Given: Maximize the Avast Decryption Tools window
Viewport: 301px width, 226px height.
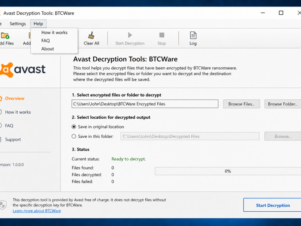Looking at the screenshot, I should coord(281,13).
